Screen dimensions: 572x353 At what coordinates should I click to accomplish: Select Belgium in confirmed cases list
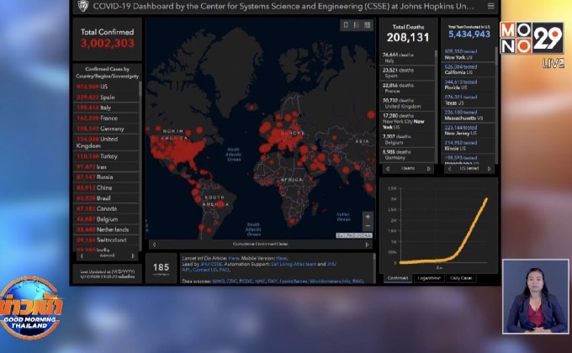[x=106, y=219]
